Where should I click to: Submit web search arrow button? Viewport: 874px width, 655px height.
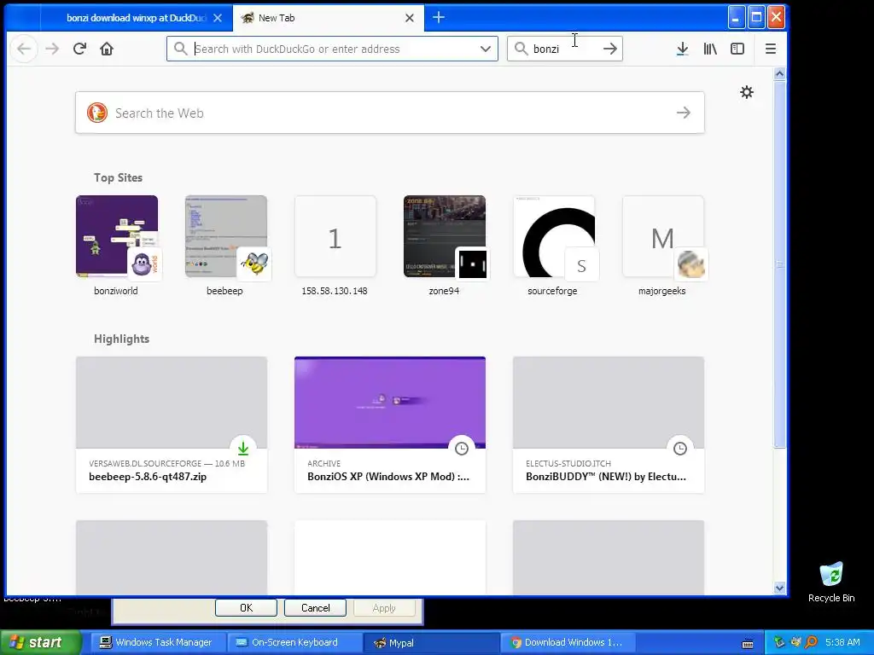[x=684, y=113]
